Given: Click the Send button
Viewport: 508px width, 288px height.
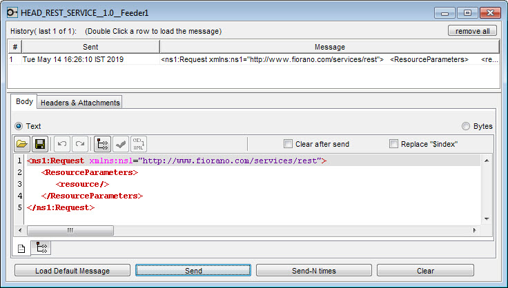Looking at the screenshot, I should click(193, 271).
